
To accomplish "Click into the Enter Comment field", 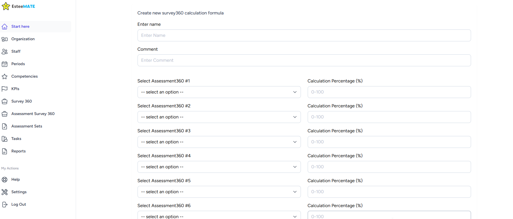I will coord(304,60).
